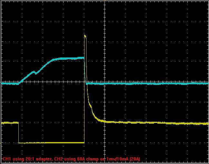Click bottom corner where yellow trace drops low

(19, 142)
